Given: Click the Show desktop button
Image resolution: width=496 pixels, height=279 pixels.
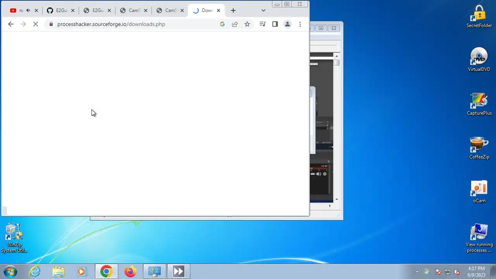Looking at the screenshot, I should click(x=493, y=271).
